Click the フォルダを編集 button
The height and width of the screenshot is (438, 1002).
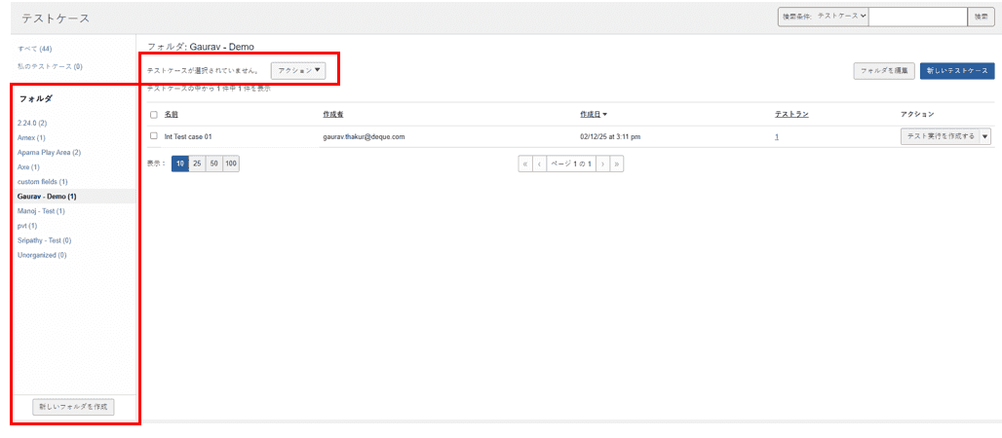coord(883,70)
